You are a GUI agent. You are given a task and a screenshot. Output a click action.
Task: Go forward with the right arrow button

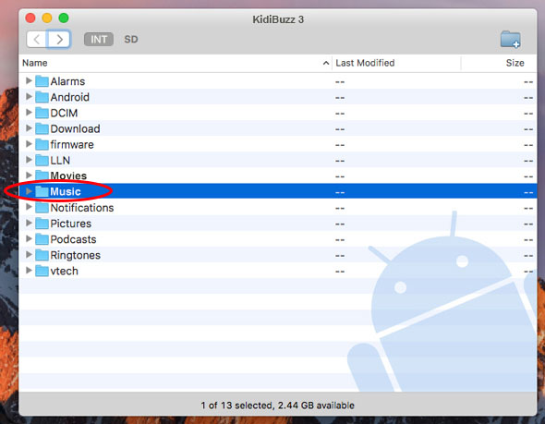click(59, 40)
